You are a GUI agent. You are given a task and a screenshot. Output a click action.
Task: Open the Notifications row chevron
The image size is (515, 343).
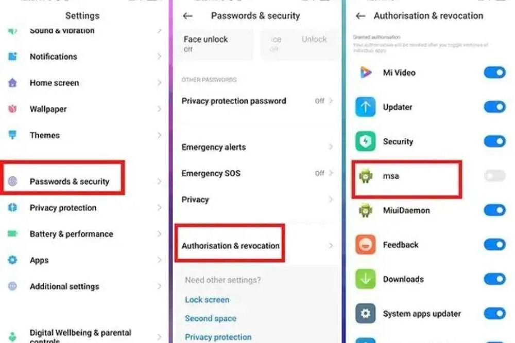pos(159,57)
